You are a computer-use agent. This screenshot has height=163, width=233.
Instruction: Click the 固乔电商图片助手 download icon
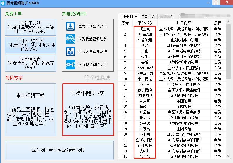(x=70, y=26)
